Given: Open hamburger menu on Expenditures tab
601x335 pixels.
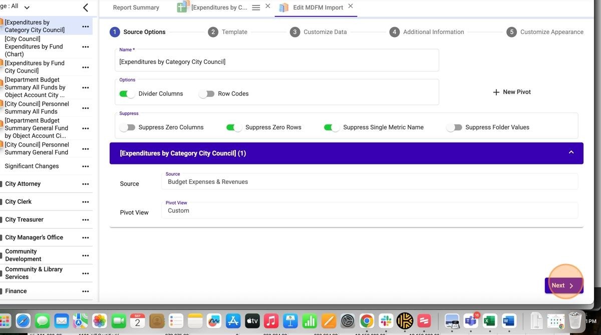Looking at the screenshot, I should pos(256,7).
